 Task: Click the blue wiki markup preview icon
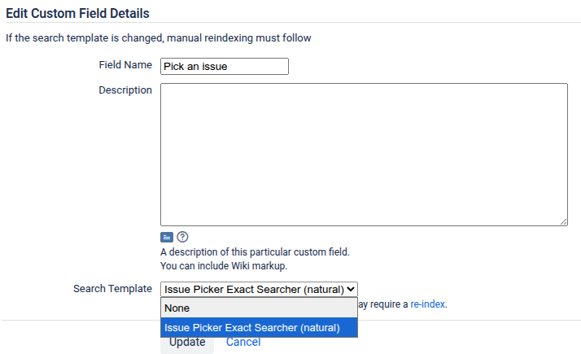[x=167, y=237]
